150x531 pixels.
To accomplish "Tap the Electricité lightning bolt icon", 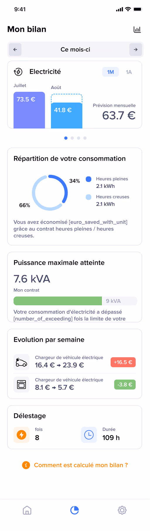I will 18,72.
